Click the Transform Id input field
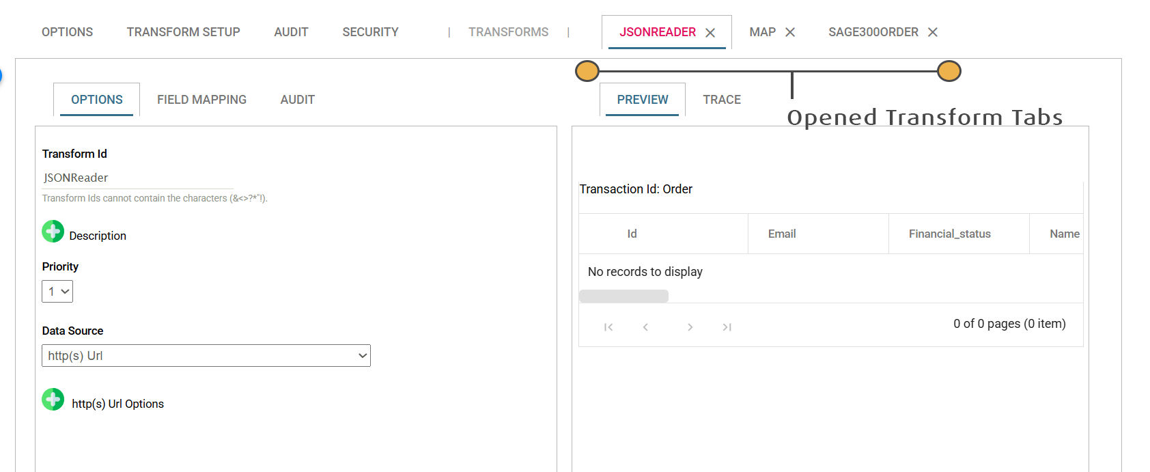Viewport: 1150px width, 472px height. pos(137,178)
